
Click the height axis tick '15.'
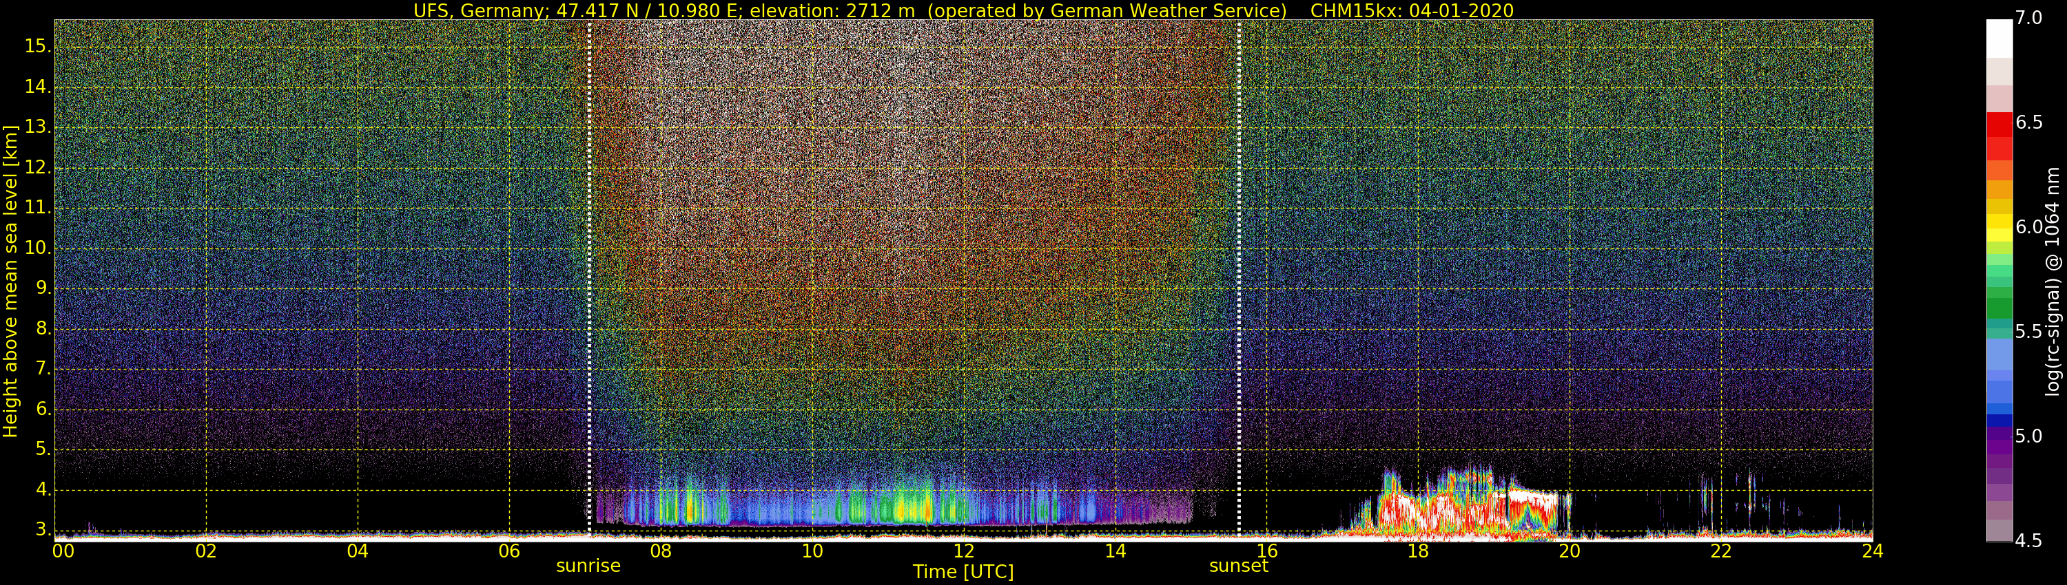coord(38,47)
